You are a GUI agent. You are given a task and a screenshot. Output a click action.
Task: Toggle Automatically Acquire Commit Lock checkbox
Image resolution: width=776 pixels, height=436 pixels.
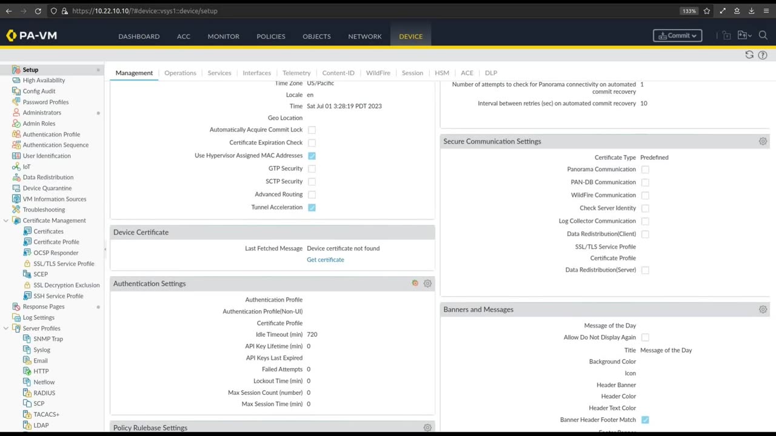(312, 130)
